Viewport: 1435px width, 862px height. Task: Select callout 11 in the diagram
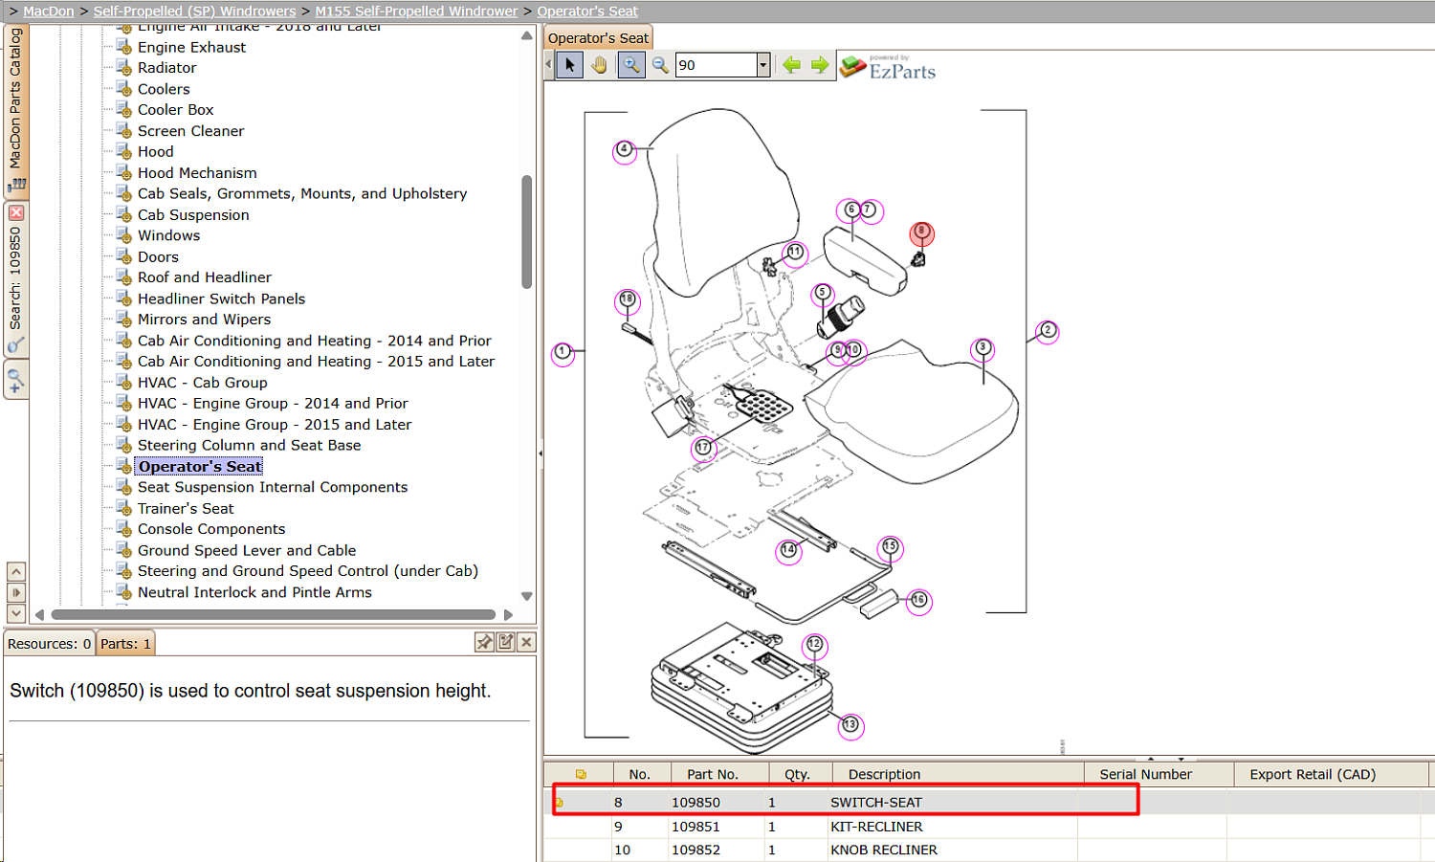click(x=795, y=254)
